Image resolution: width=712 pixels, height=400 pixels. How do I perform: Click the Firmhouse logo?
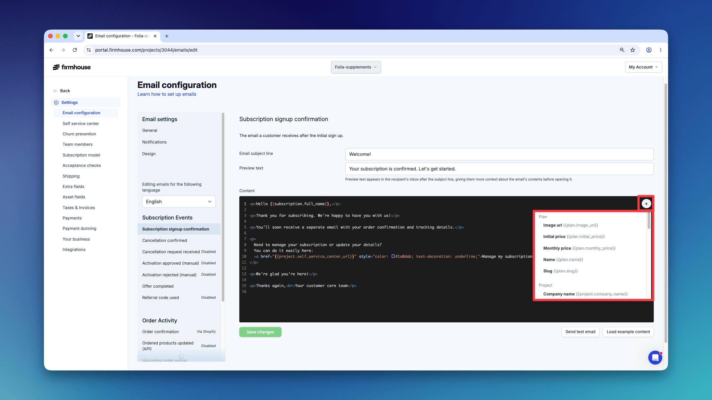coord(72,67)
